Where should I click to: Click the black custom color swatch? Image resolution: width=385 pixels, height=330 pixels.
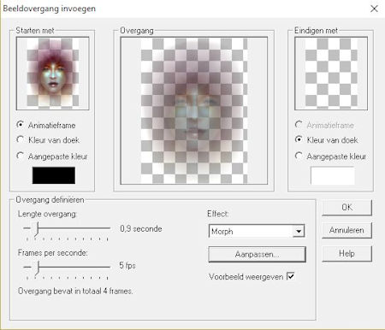54,175
